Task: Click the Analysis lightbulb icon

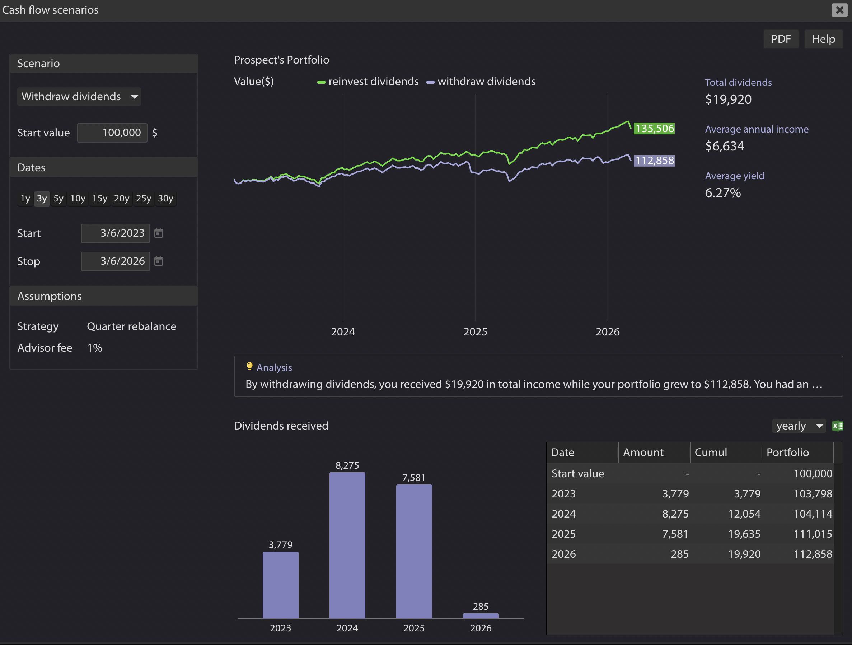Action: pyautogui.click(x=249, y=366)
